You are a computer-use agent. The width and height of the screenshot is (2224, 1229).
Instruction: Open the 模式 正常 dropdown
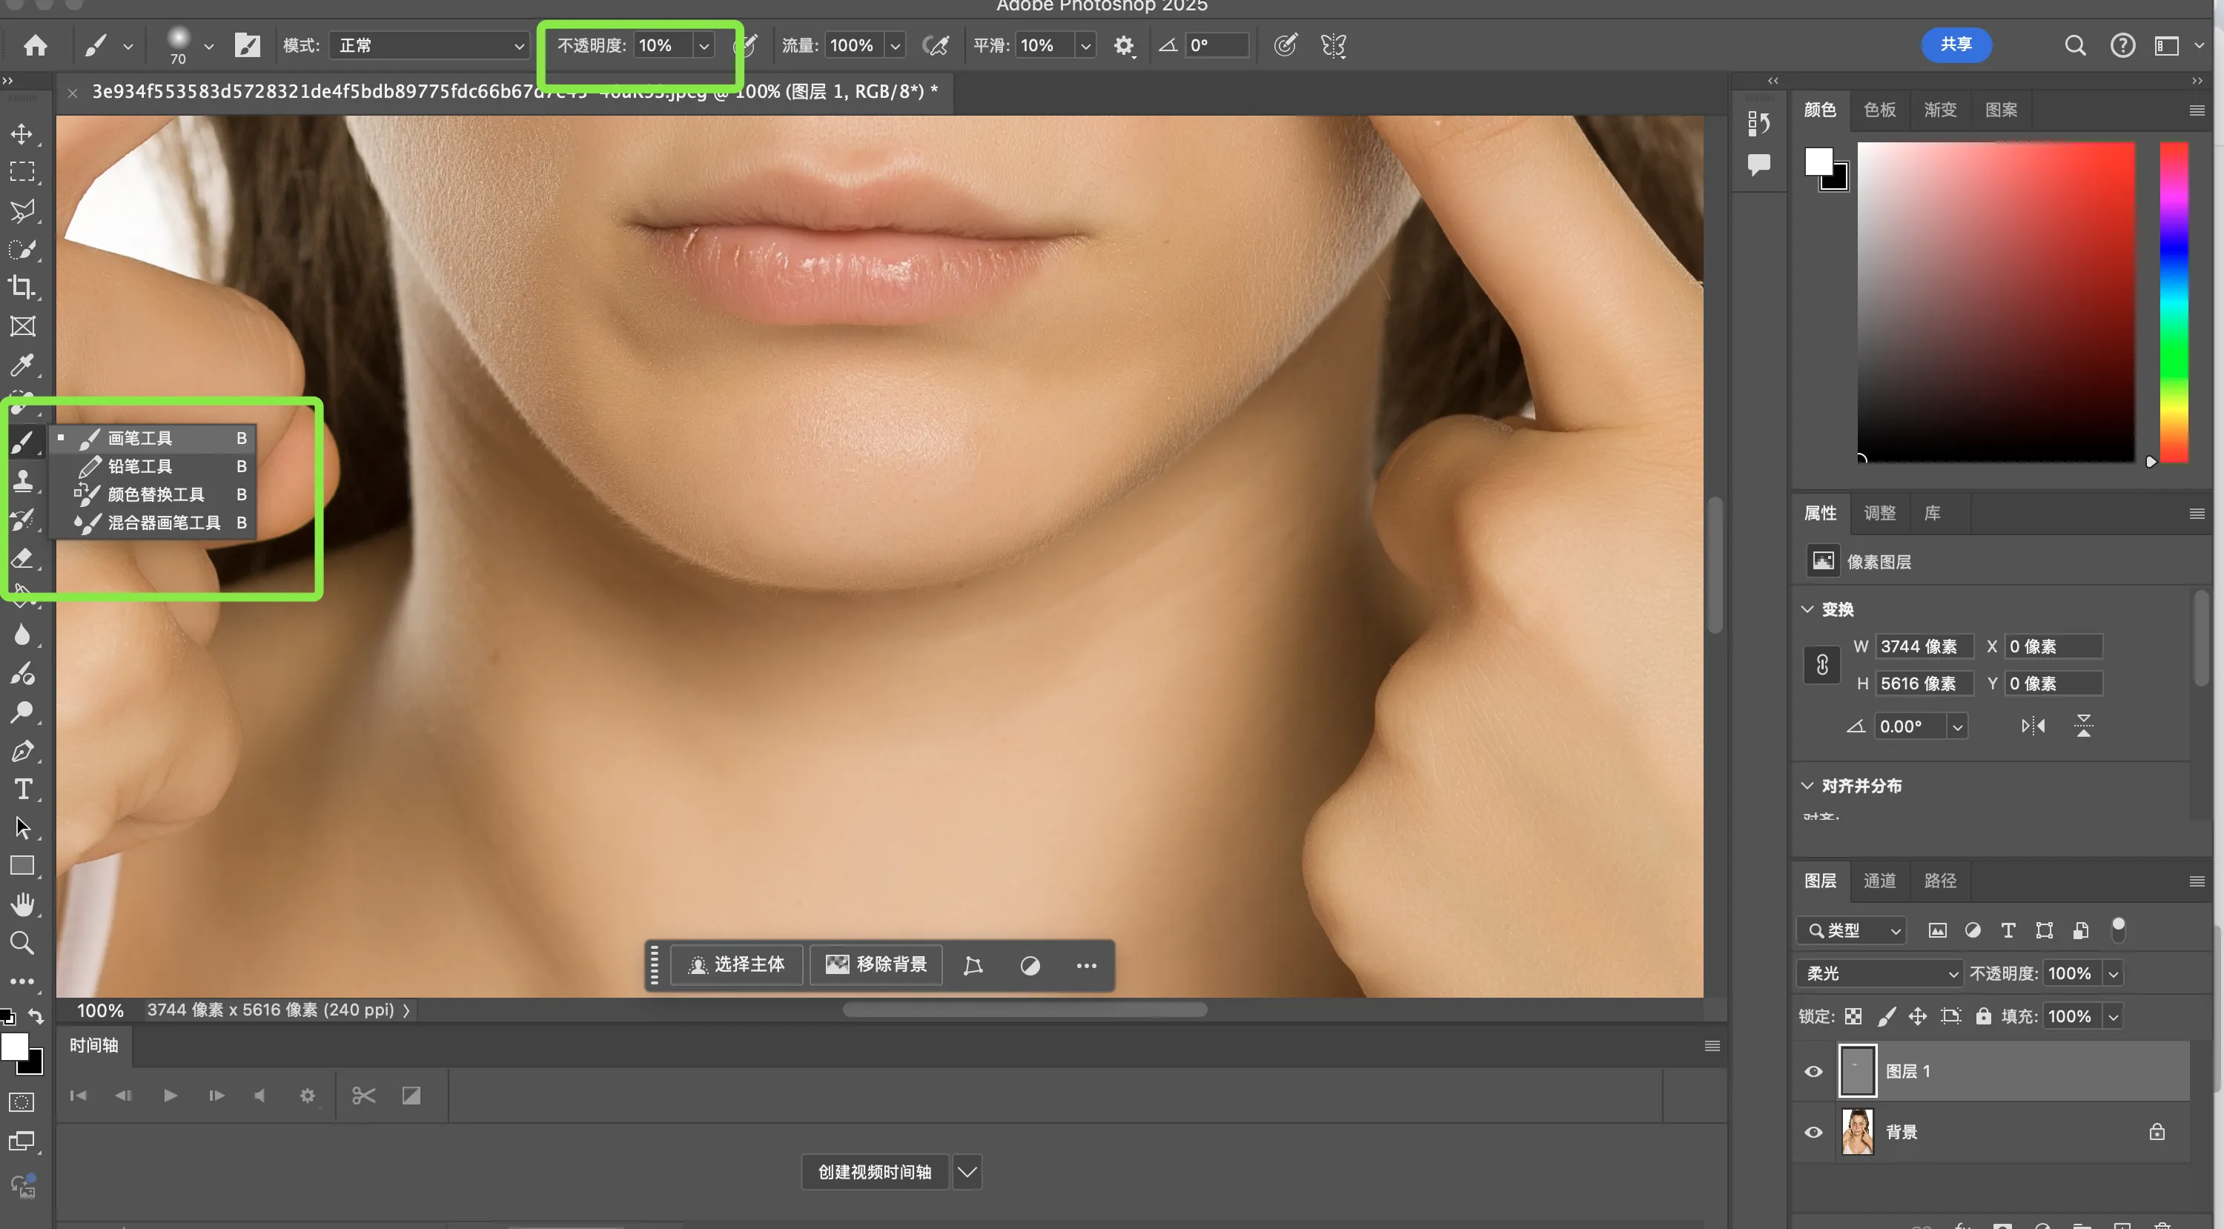429,46
